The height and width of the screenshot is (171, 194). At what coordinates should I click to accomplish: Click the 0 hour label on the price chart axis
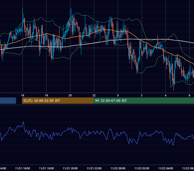tap(118, 95)
